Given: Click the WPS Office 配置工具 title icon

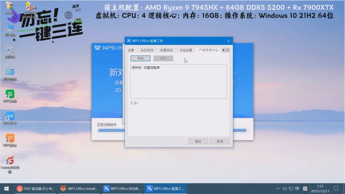Looking at the screenshot, I should (x=129, y=41).
